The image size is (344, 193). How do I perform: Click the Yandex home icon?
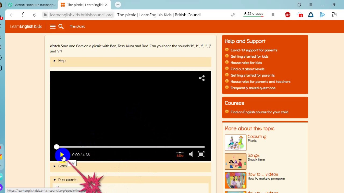tap(23, 15)
